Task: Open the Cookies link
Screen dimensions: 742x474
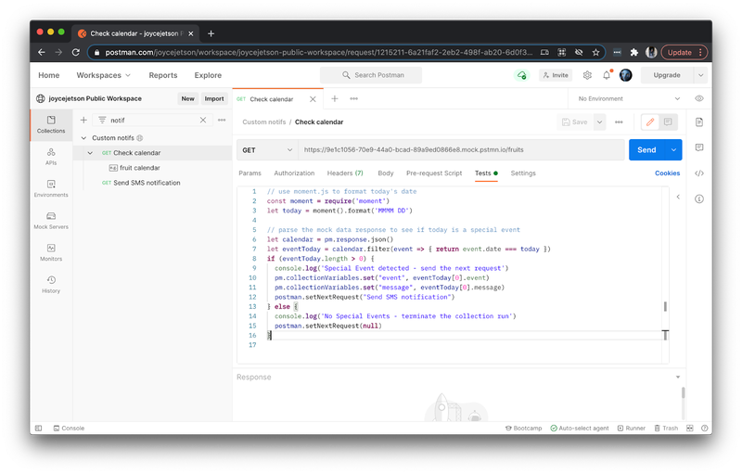Action: click(667, 173)
